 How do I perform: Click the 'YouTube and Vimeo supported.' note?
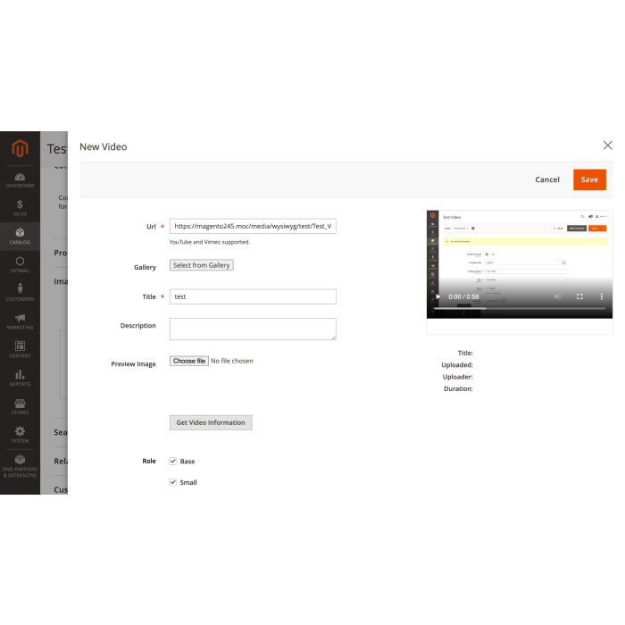tap(210, 242)
